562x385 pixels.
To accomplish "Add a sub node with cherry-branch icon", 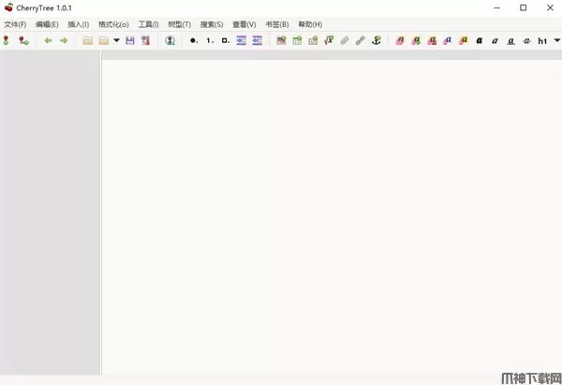I will click(x=23, y=40).
